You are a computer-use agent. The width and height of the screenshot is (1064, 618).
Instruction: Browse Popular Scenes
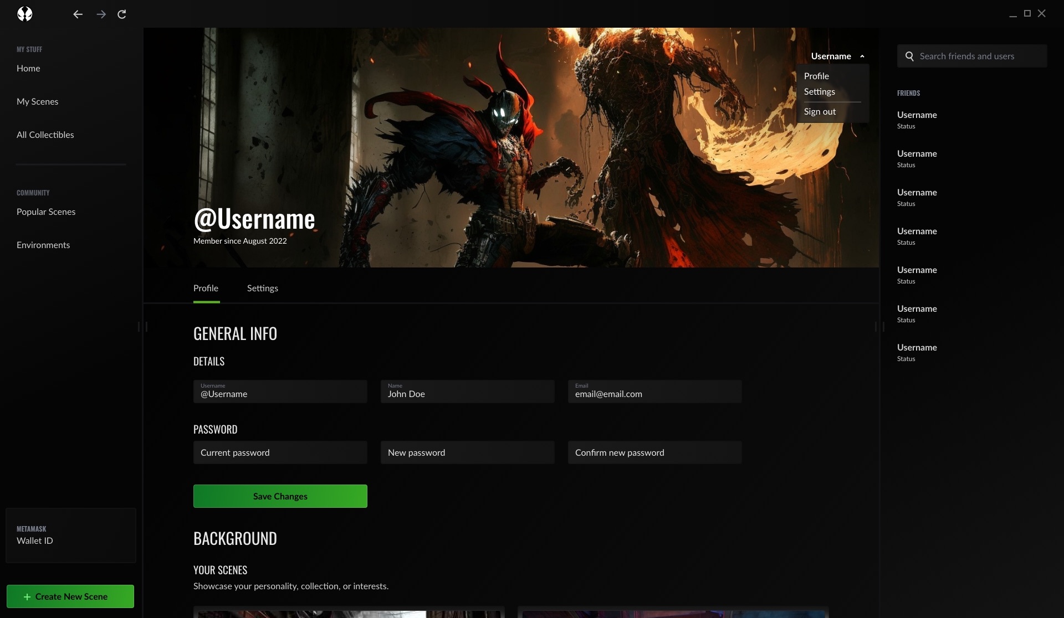[x=46, y=212]
